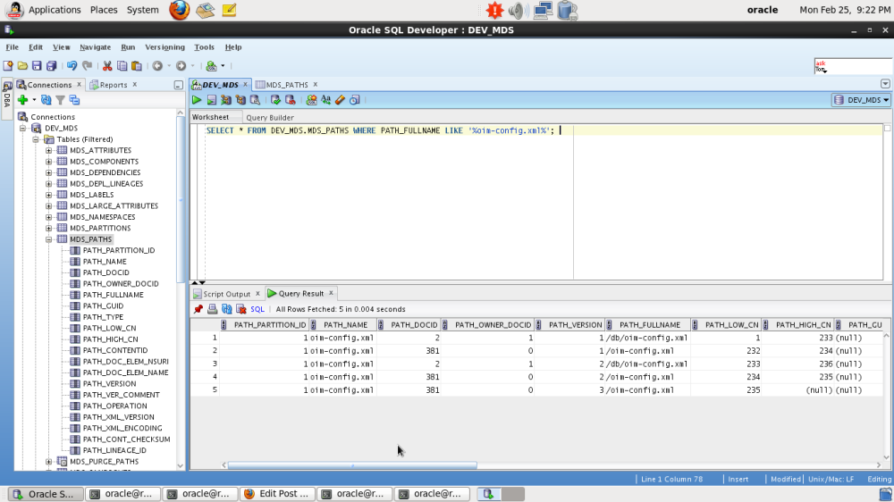Click the Save All toolbar icon
This screenshot has width=894, height=502.
51,66
